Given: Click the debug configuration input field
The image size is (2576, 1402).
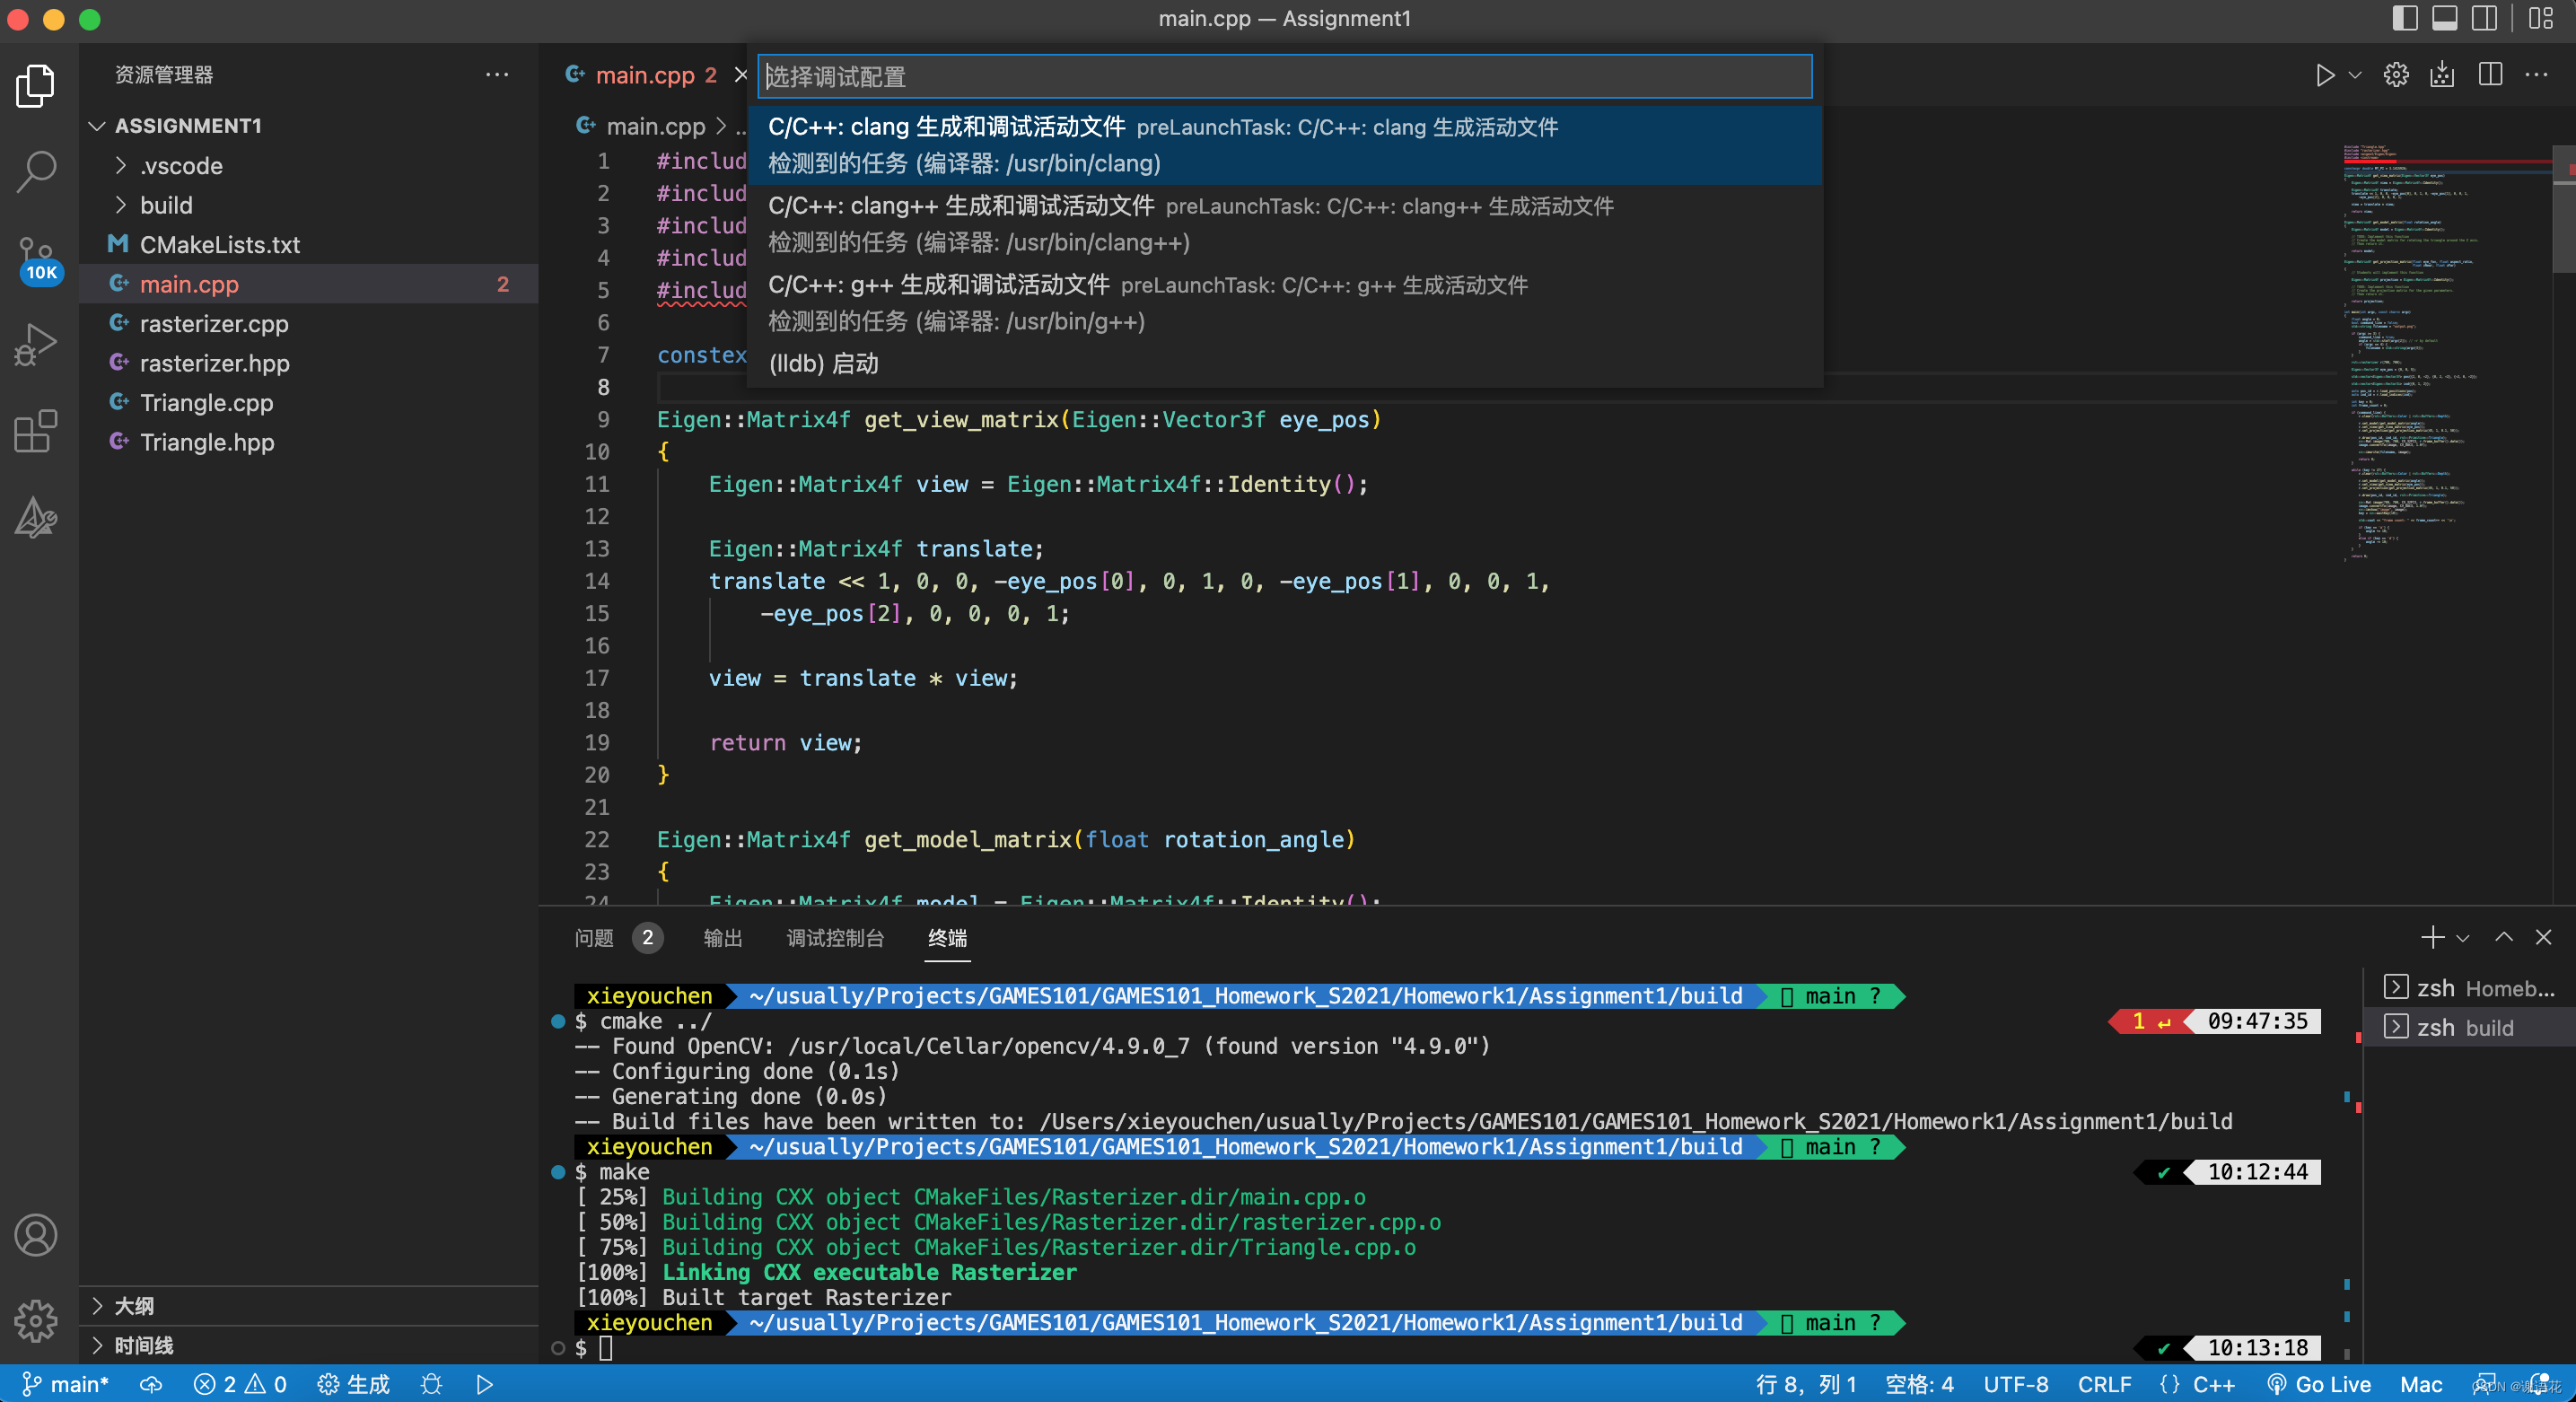Looking at the screenshot, I should coord(1286,74).
